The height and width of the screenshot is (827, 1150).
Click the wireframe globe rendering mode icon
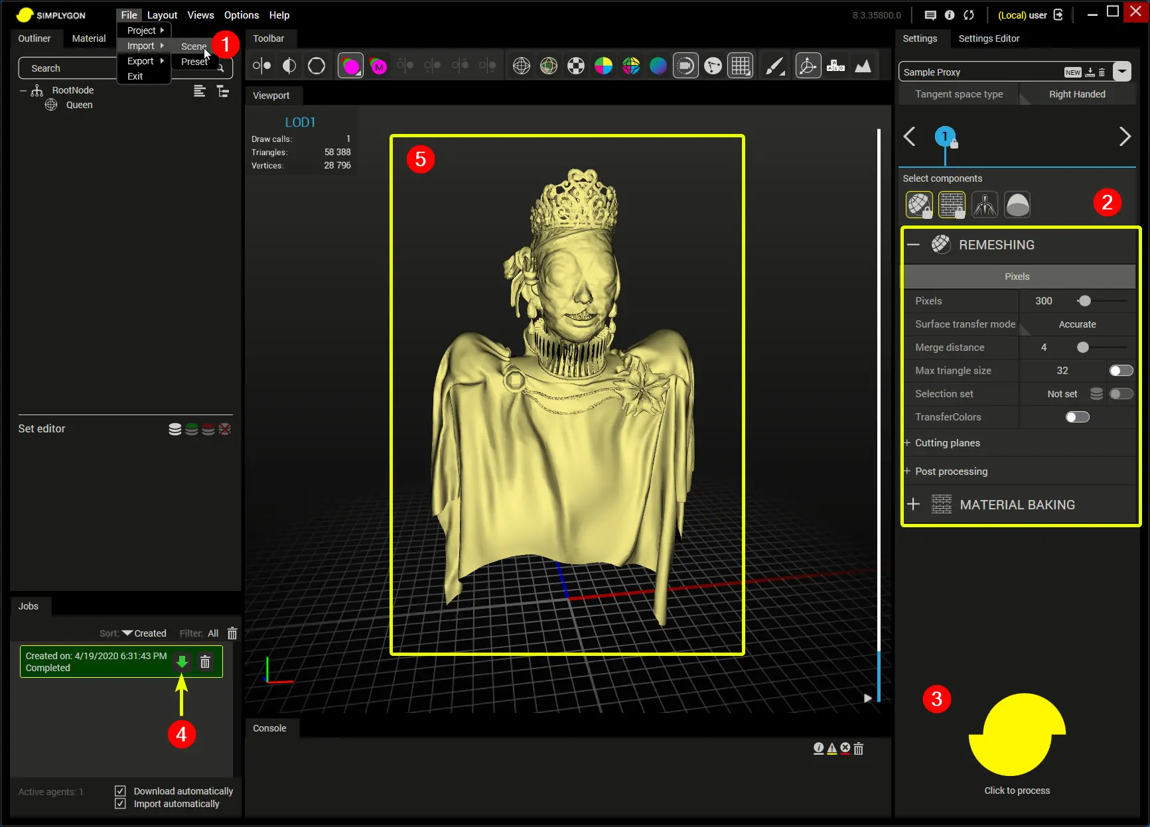(x=521, y=65)
